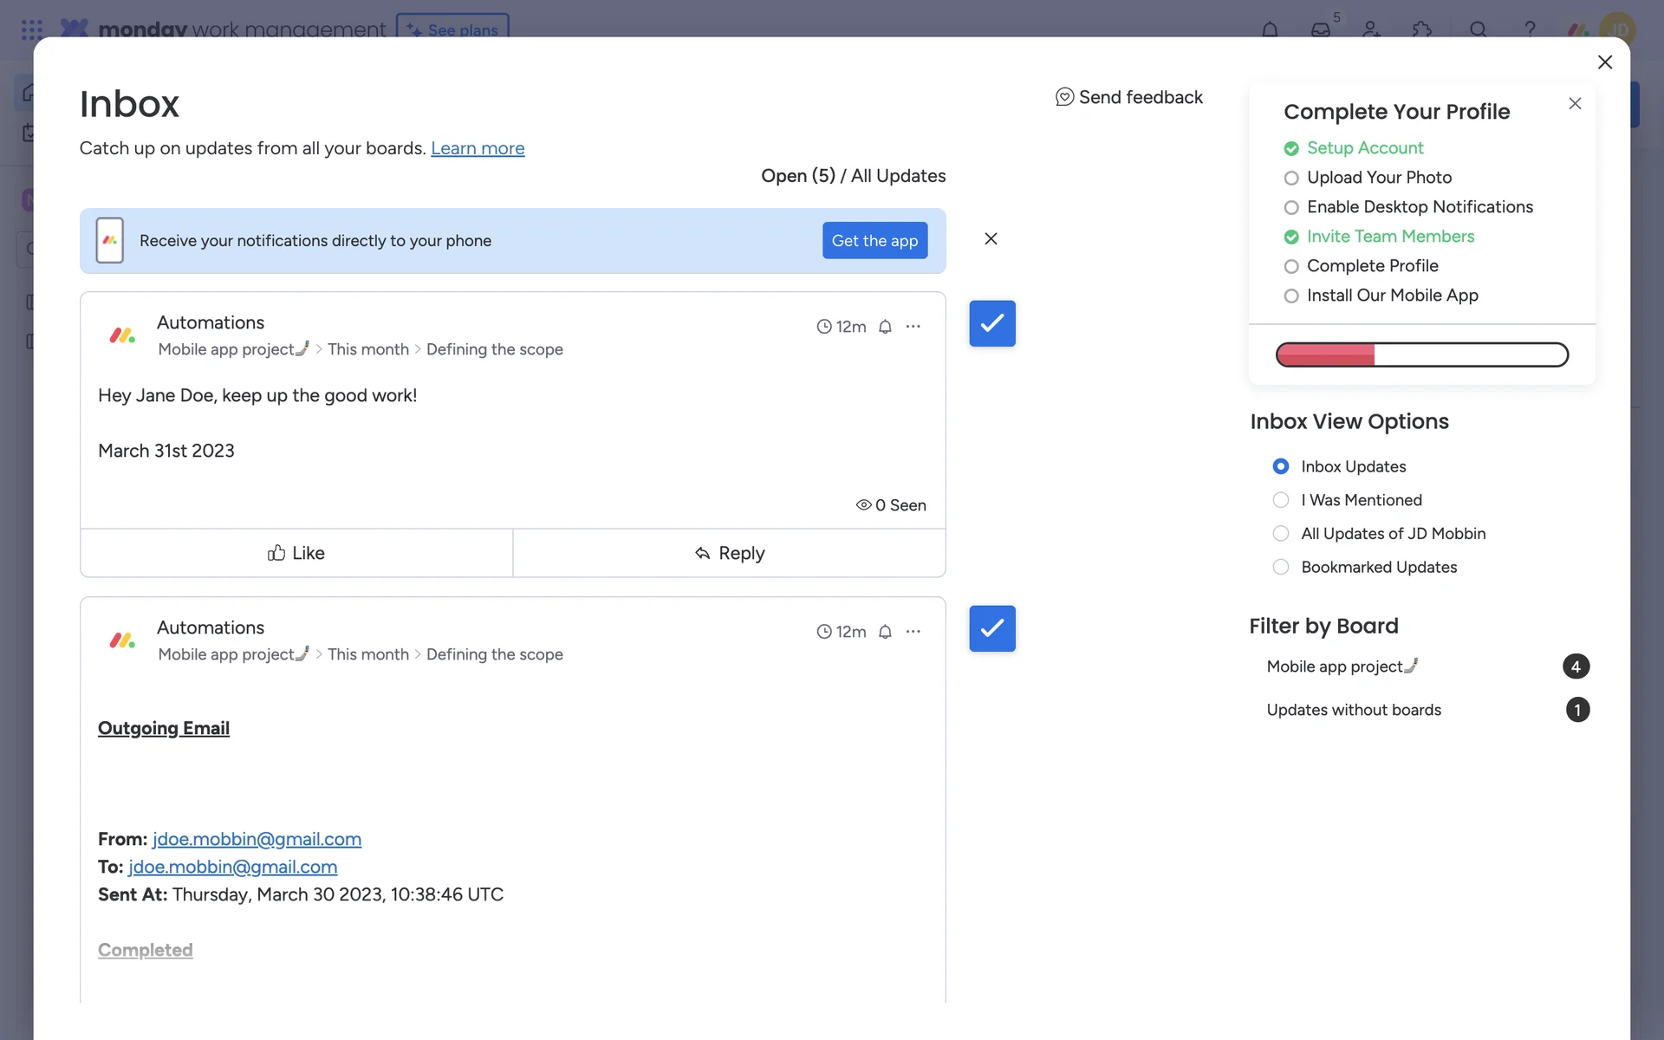The image size is (1664, 1040).
Task: Choose Bookmarked Updates view option
Action: pyautogui.click(x=1280, y=567)
